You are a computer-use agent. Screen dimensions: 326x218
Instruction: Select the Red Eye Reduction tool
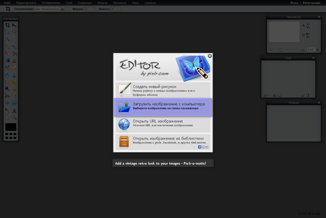(7, 96)
